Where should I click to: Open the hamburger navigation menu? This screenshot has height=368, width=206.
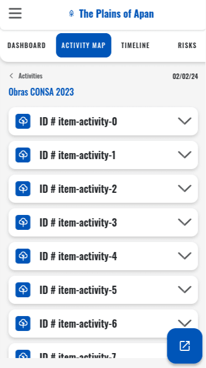pos(15,13)
